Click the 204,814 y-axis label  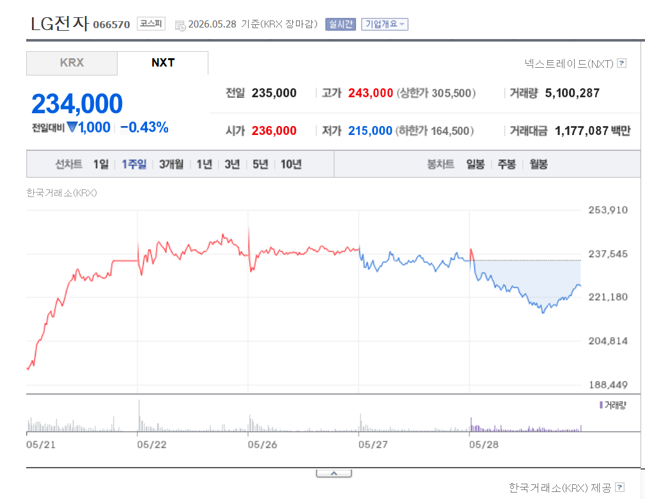click(x=608, y=341)
